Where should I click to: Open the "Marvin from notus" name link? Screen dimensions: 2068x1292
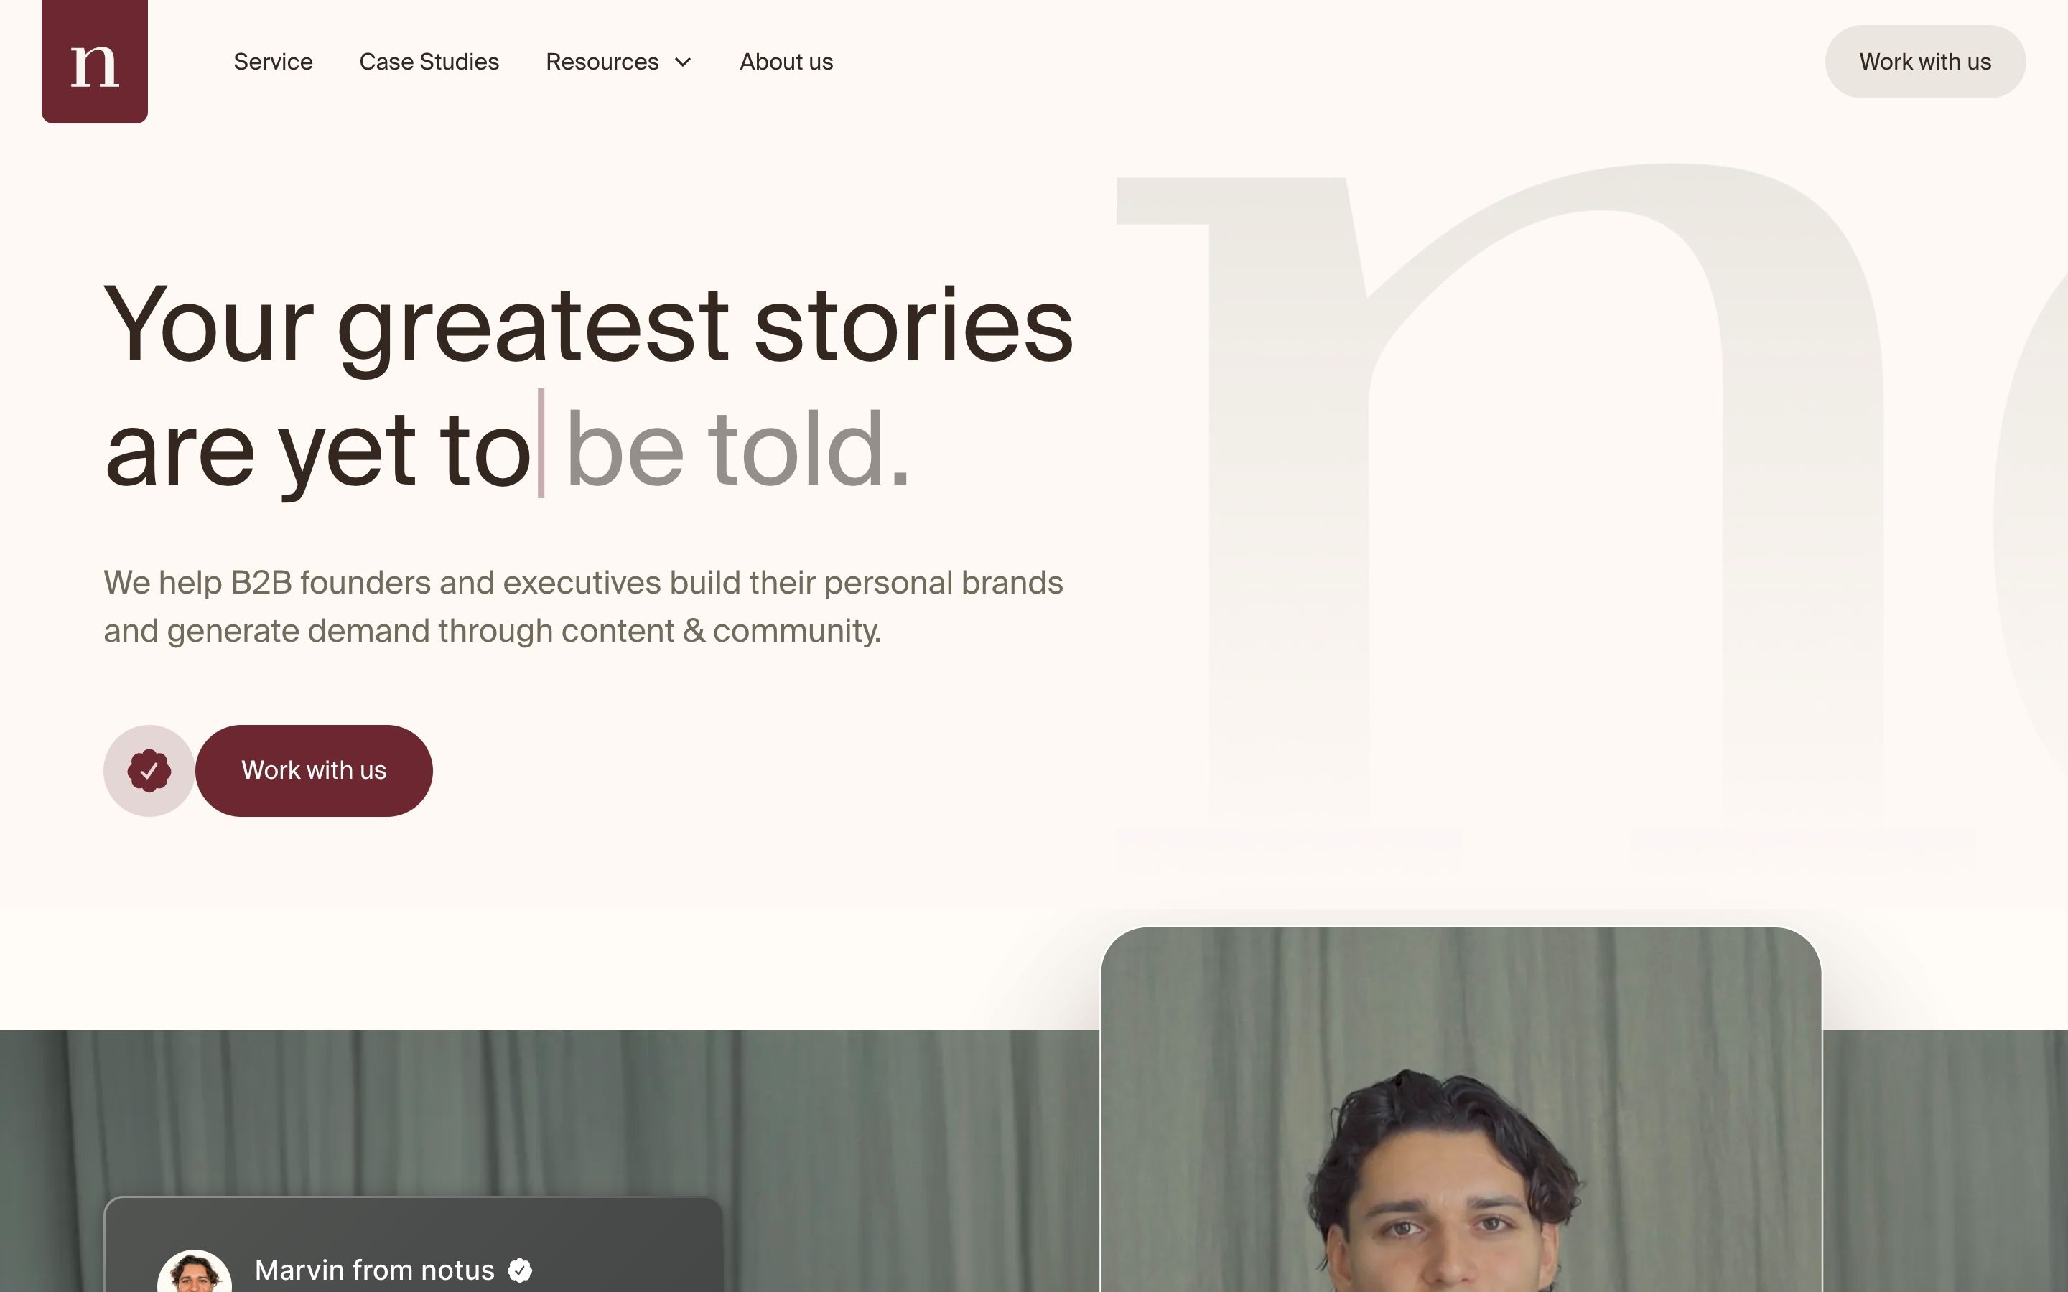[x=374, y=1270]
